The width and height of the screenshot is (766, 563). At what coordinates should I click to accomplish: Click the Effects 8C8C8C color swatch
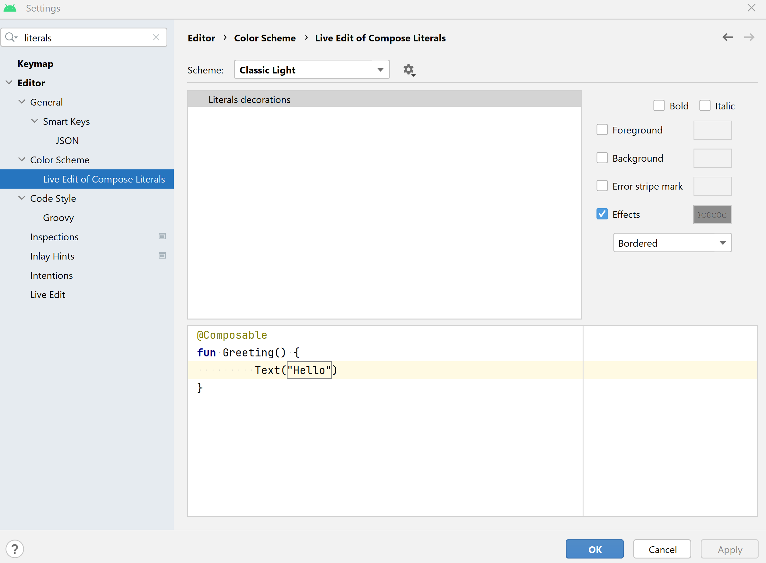click(x=712, y=214)
